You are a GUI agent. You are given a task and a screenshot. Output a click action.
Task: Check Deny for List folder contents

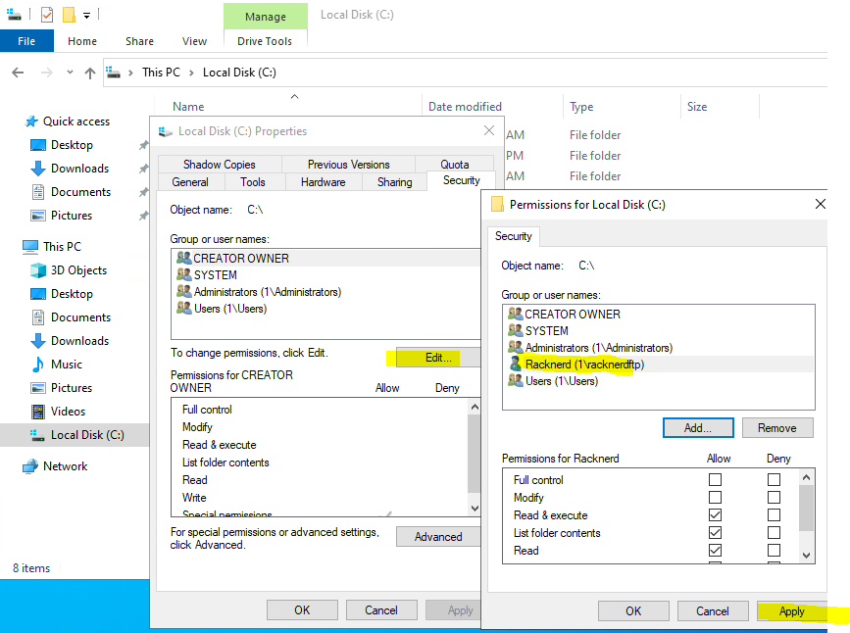[x=775, y=533]
